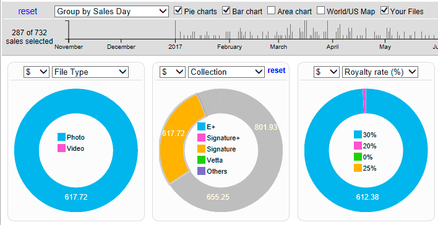Open the Group by Sales Day dropdown
Image resolution: width=438 pixels, height=225 pixels.
(111, 12)
